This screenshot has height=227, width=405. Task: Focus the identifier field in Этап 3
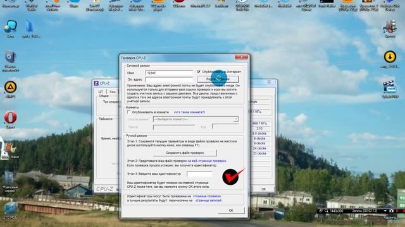(199, 174)
